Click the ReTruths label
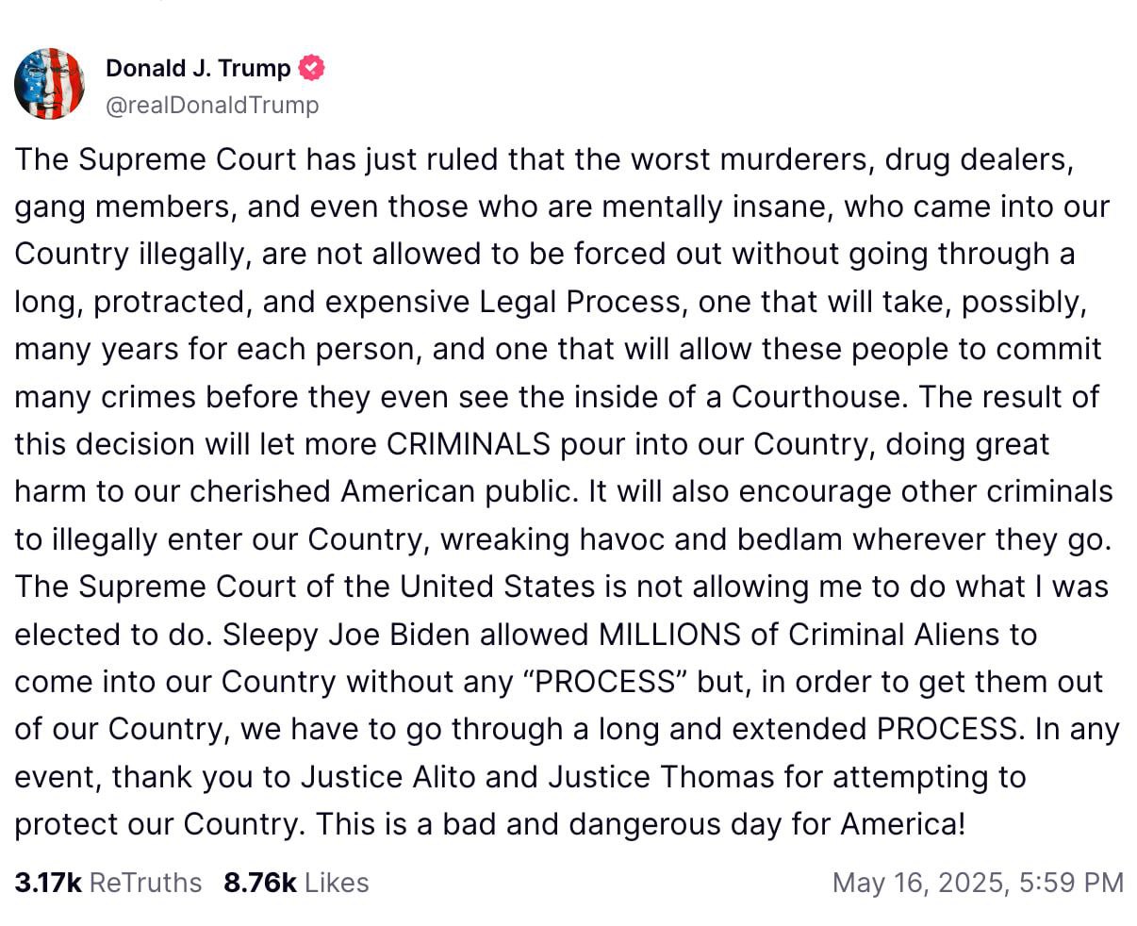The height and width of the screenshot is (926, 1137). tap(146, 883)
